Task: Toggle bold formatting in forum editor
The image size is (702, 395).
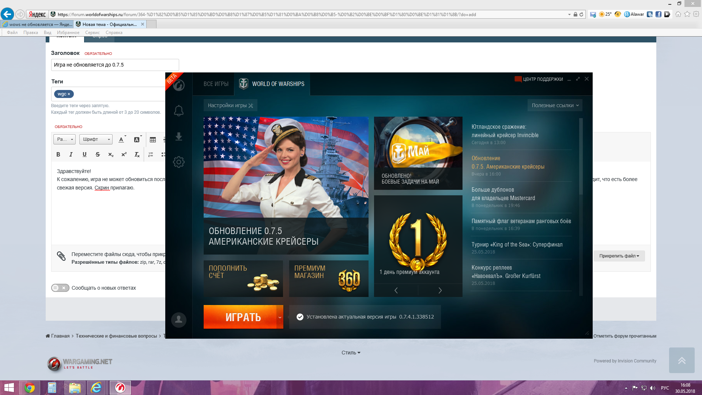Action: point(58,154)
